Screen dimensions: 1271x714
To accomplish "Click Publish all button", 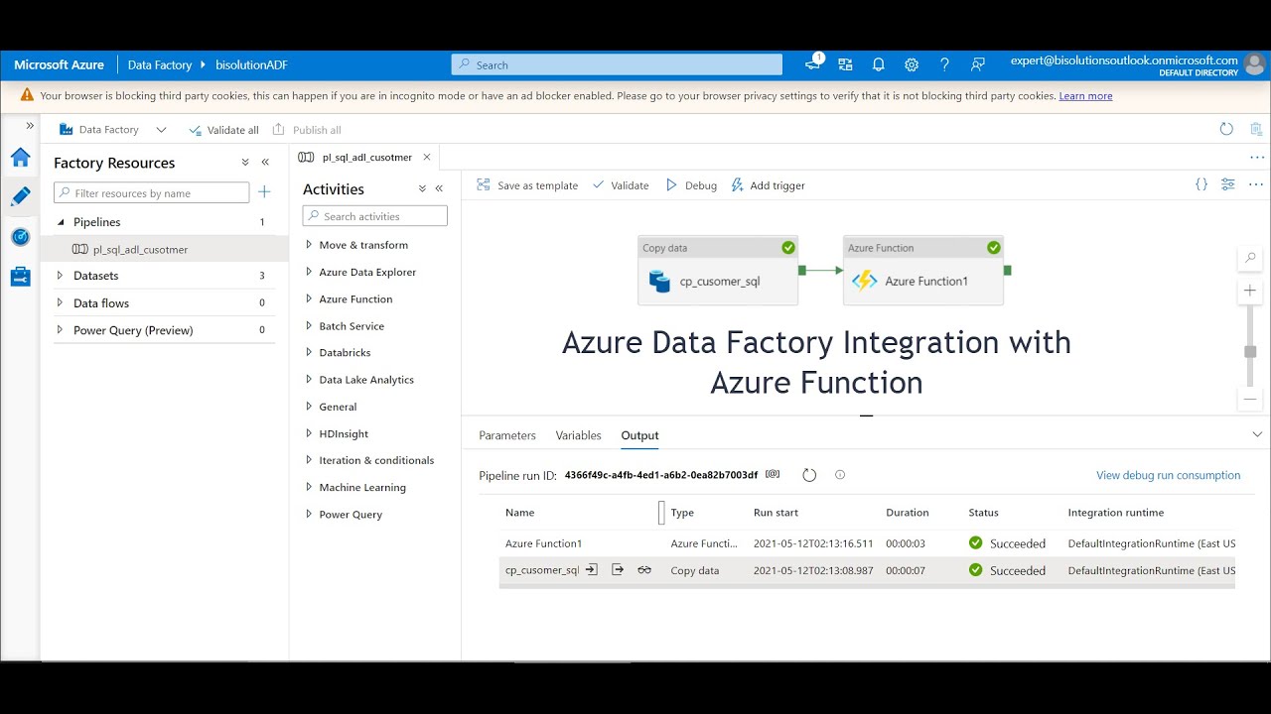I will (307, 130).
